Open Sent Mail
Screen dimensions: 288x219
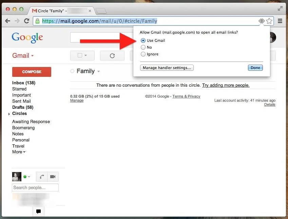[x=21, y=101]
